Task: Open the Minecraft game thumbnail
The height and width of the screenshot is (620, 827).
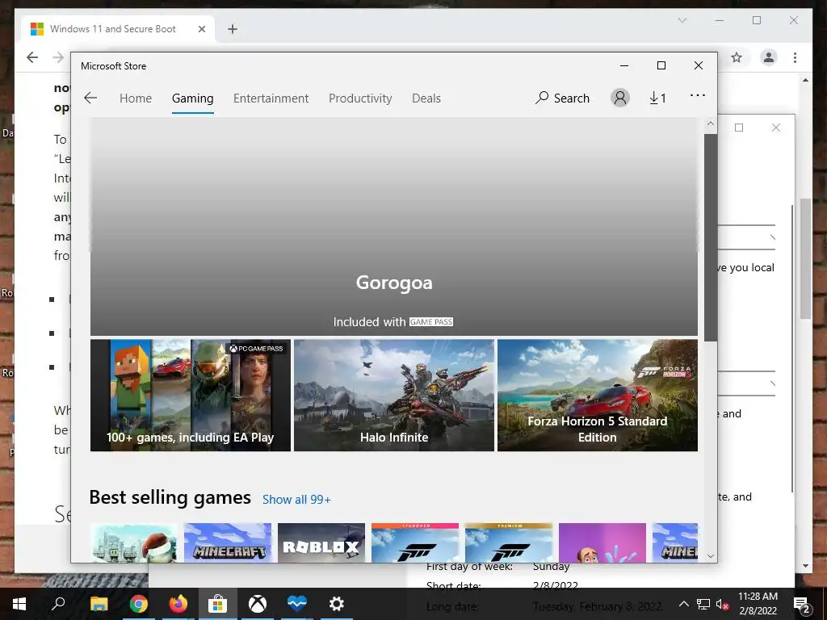Action: (228, 542)
